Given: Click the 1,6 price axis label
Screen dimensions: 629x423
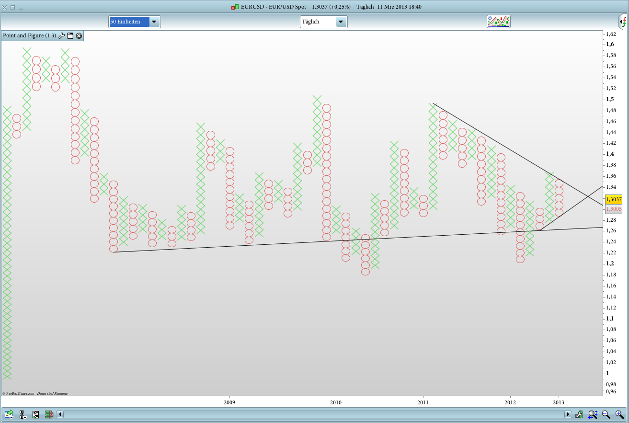Looking at the screenshot, I should click(610, 44).
